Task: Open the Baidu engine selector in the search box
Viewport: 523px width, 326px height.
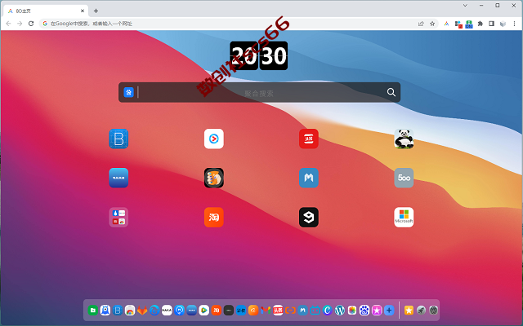Action: (129, 92)
